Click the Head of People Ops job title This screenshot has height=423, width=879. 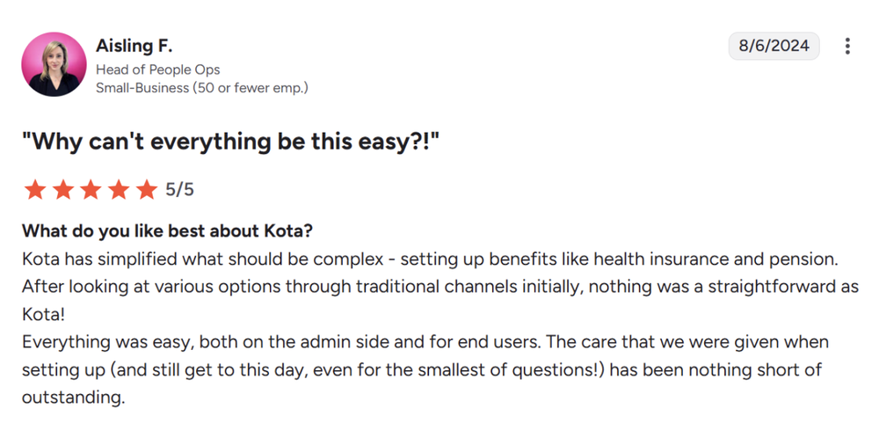point(158,69)
